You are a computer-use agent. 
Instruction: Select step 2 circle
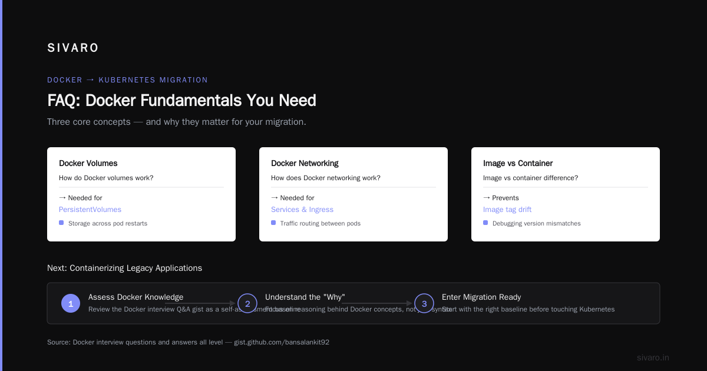click(247, 303)
